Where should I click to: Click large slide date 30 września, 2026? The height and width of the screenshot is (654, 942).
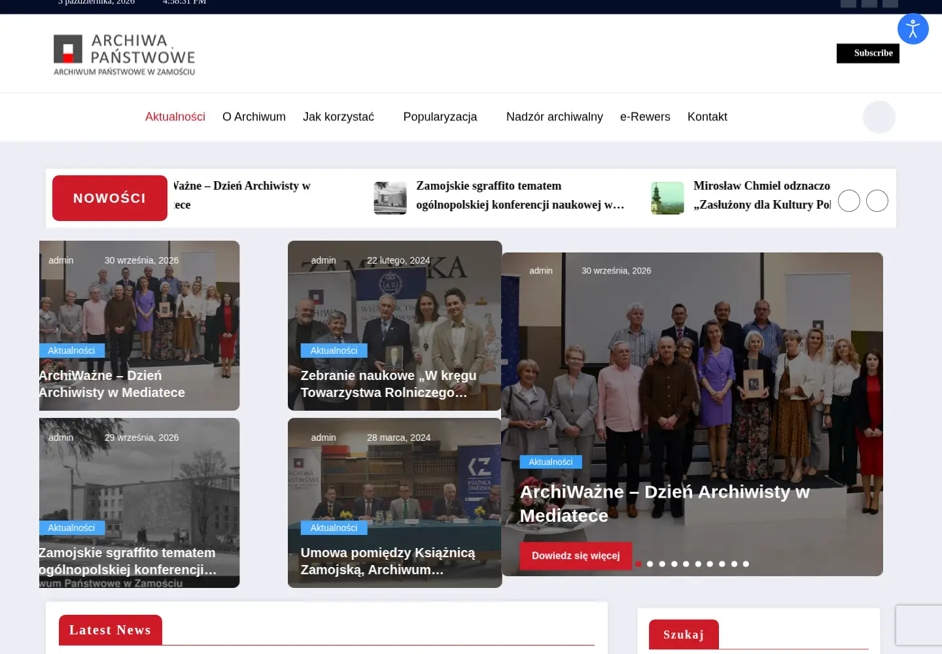[x=616, y=271]
